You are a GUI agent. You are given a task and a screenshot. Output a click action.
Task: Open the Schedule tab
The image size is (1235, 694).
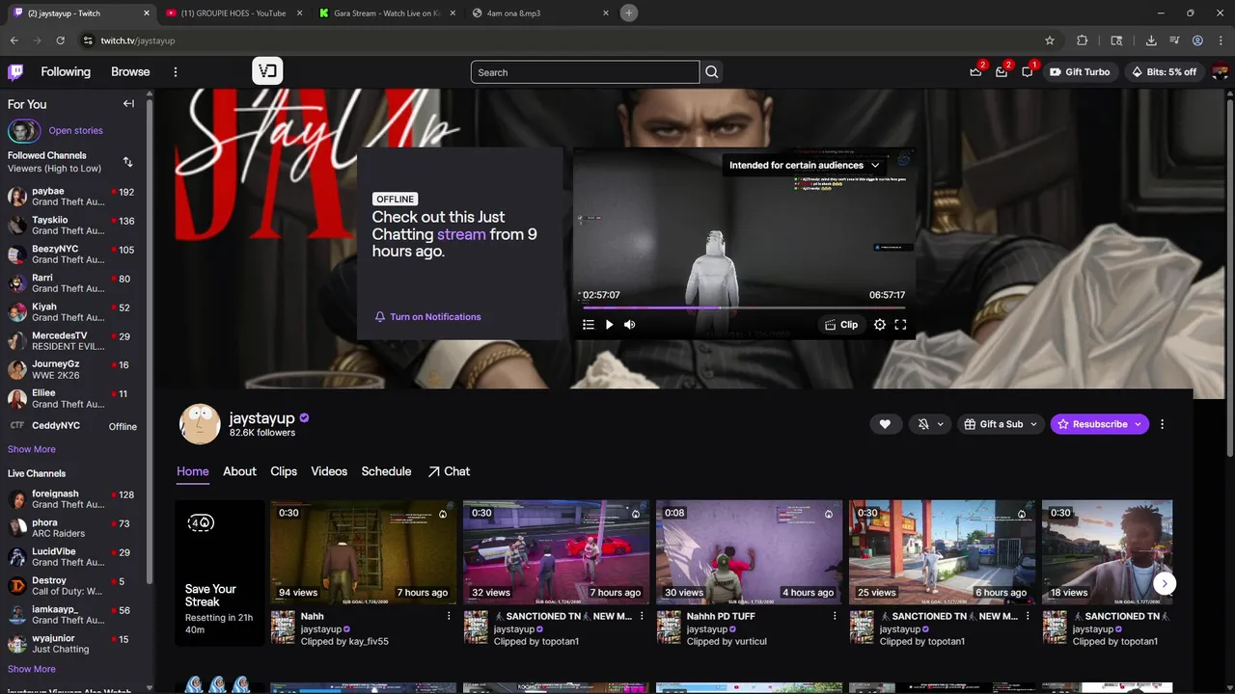(x=386, y=471)
